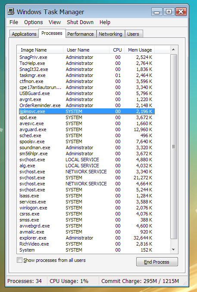This screenshot has height=292, width=197.
Task: Switch to the Applications tab
Action: 24,34
